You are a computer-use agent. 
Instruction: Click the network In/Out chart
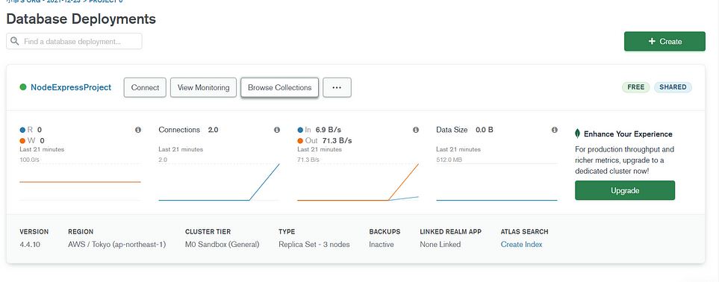pos(358,182)
